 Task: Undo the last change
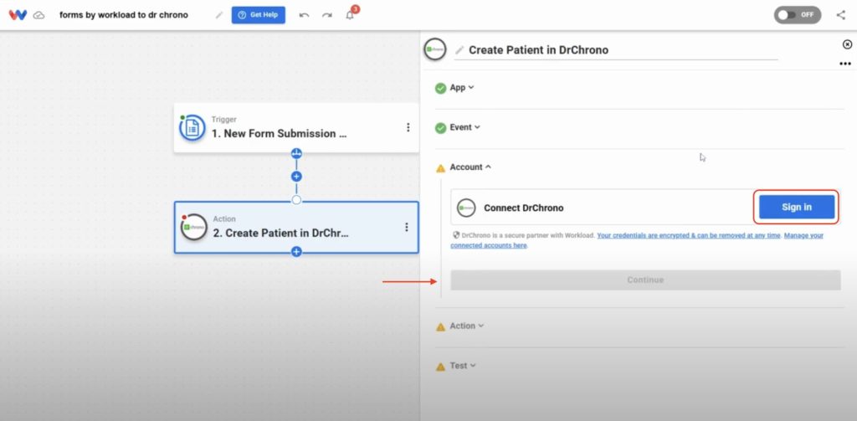point(304,15)
